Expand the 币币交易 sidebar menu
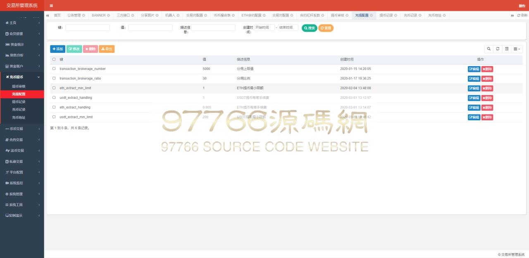 point(22,129)
